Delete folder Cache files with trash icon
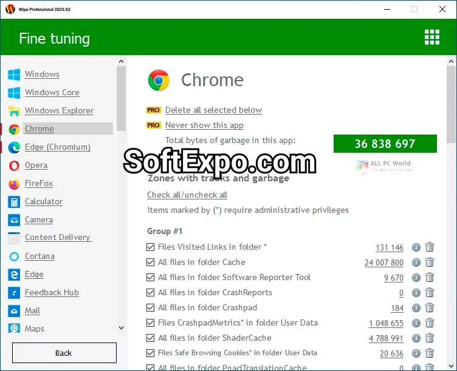The height and width of the screenshot is (371, 457). coord(430,262)
